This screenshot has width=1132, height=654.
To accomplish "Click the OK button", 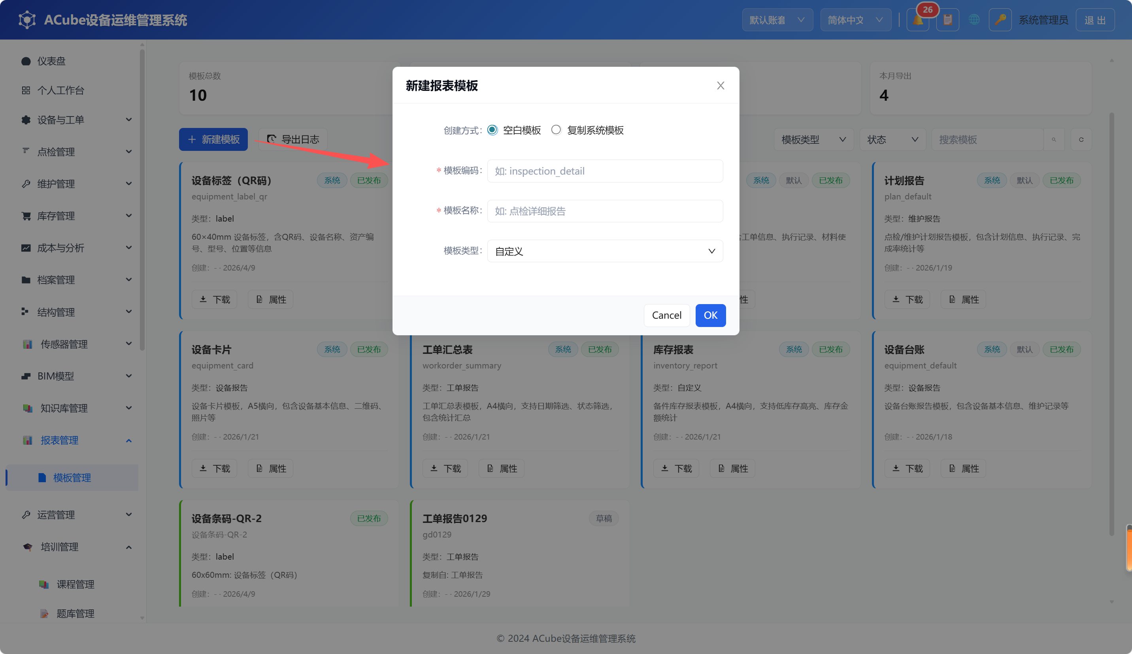I will pyautogui.click(x=710, y=315).
